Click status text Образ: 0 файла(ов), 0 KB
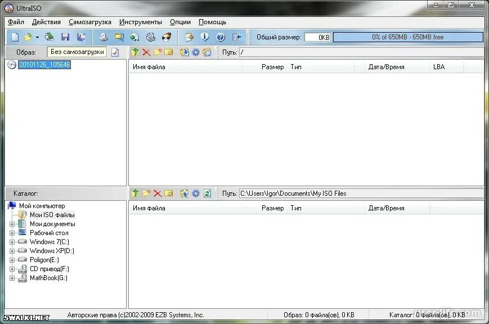 pos(318,315)
